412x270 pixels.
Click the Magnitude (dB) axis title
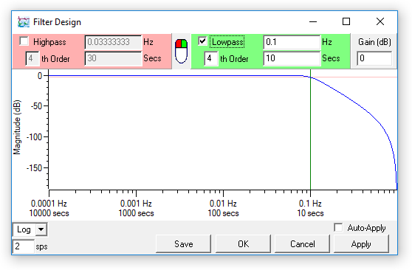[x=16, y=127]
